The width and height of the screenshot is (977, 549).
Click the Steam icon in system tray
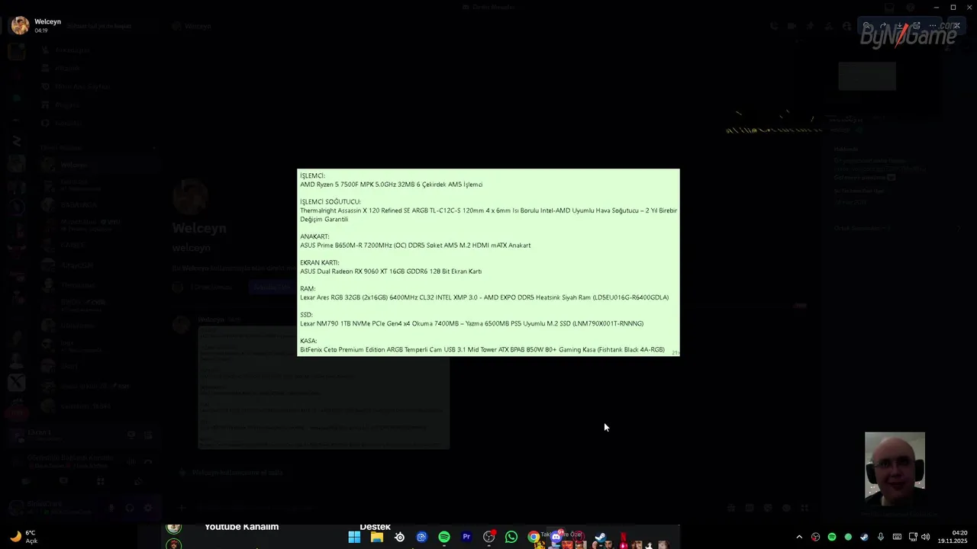point(864,537)
